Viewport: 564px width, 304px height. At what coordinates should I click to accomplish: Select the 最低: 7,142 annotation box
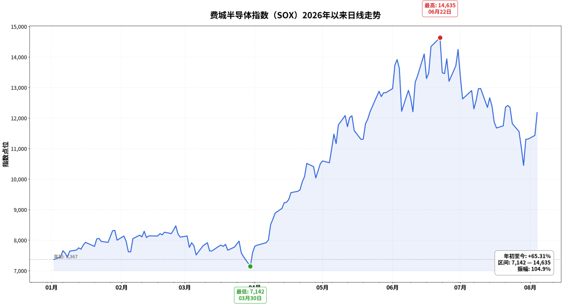click(x=250, y=295)
